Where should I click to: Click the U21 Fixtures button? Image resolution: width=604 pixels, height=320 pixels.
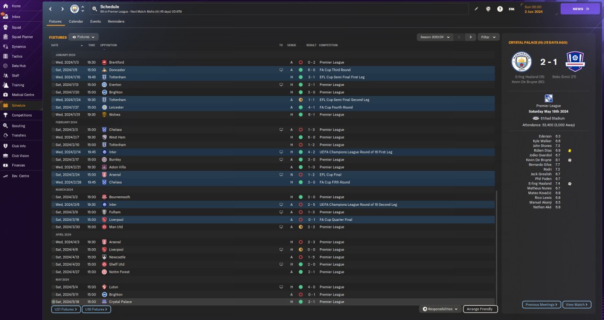click(x=66, y=309)
